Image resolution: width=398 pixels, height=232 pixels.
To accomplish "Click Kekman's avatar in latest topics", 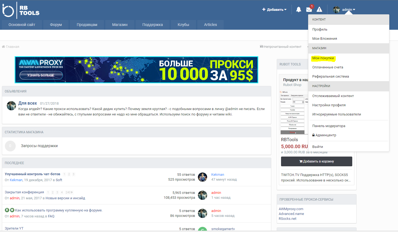I will click(203, 177).
